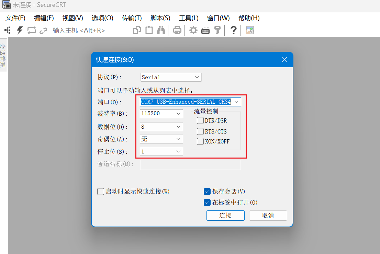The image size is (380, 254).
Task: Click the Help question mark icon
Action: click(233, 31)
